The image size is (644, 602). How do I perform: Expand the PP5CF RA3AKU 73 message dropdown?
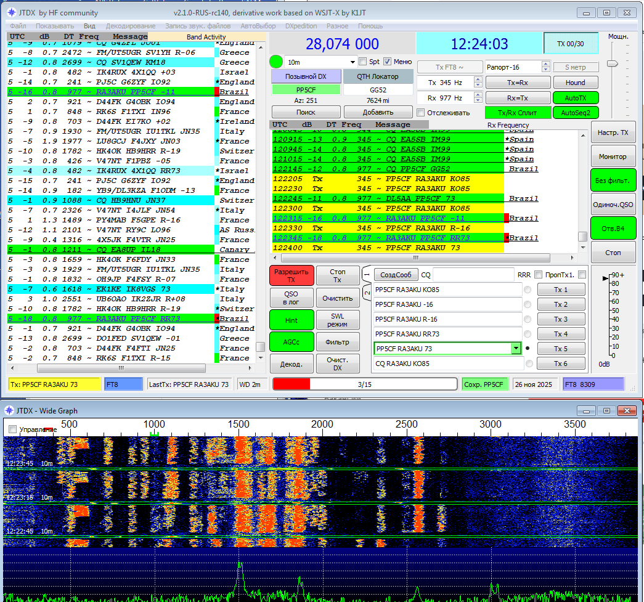(x=516, y=349)
